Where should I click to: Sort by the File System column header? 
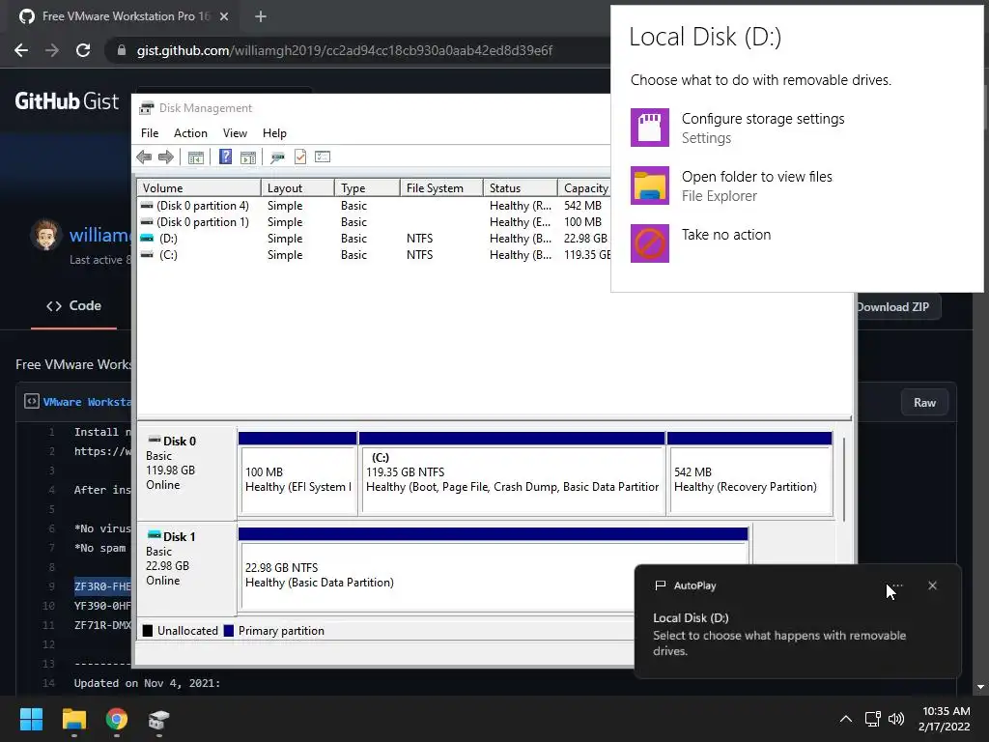[440, 188]
